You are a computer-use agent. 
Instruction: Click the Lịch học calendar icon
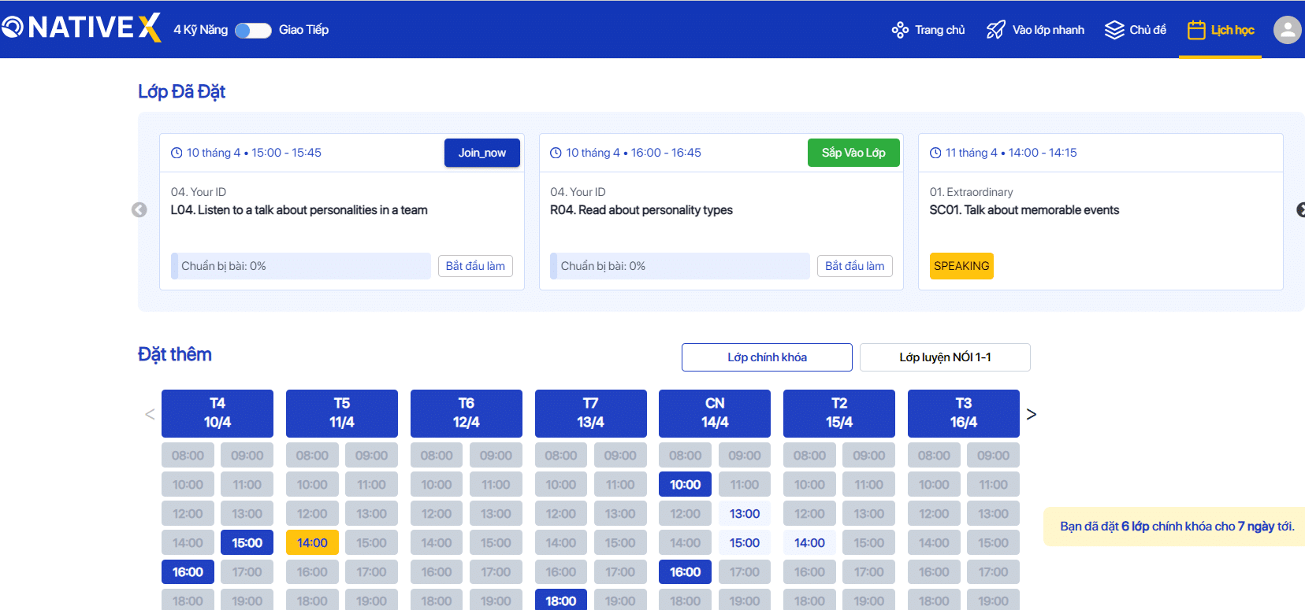pyautogui.click(x=1196, y=30)
